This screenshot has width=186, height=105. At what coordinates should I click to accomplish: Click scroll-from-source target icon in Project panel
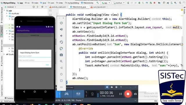coord(34,7)
